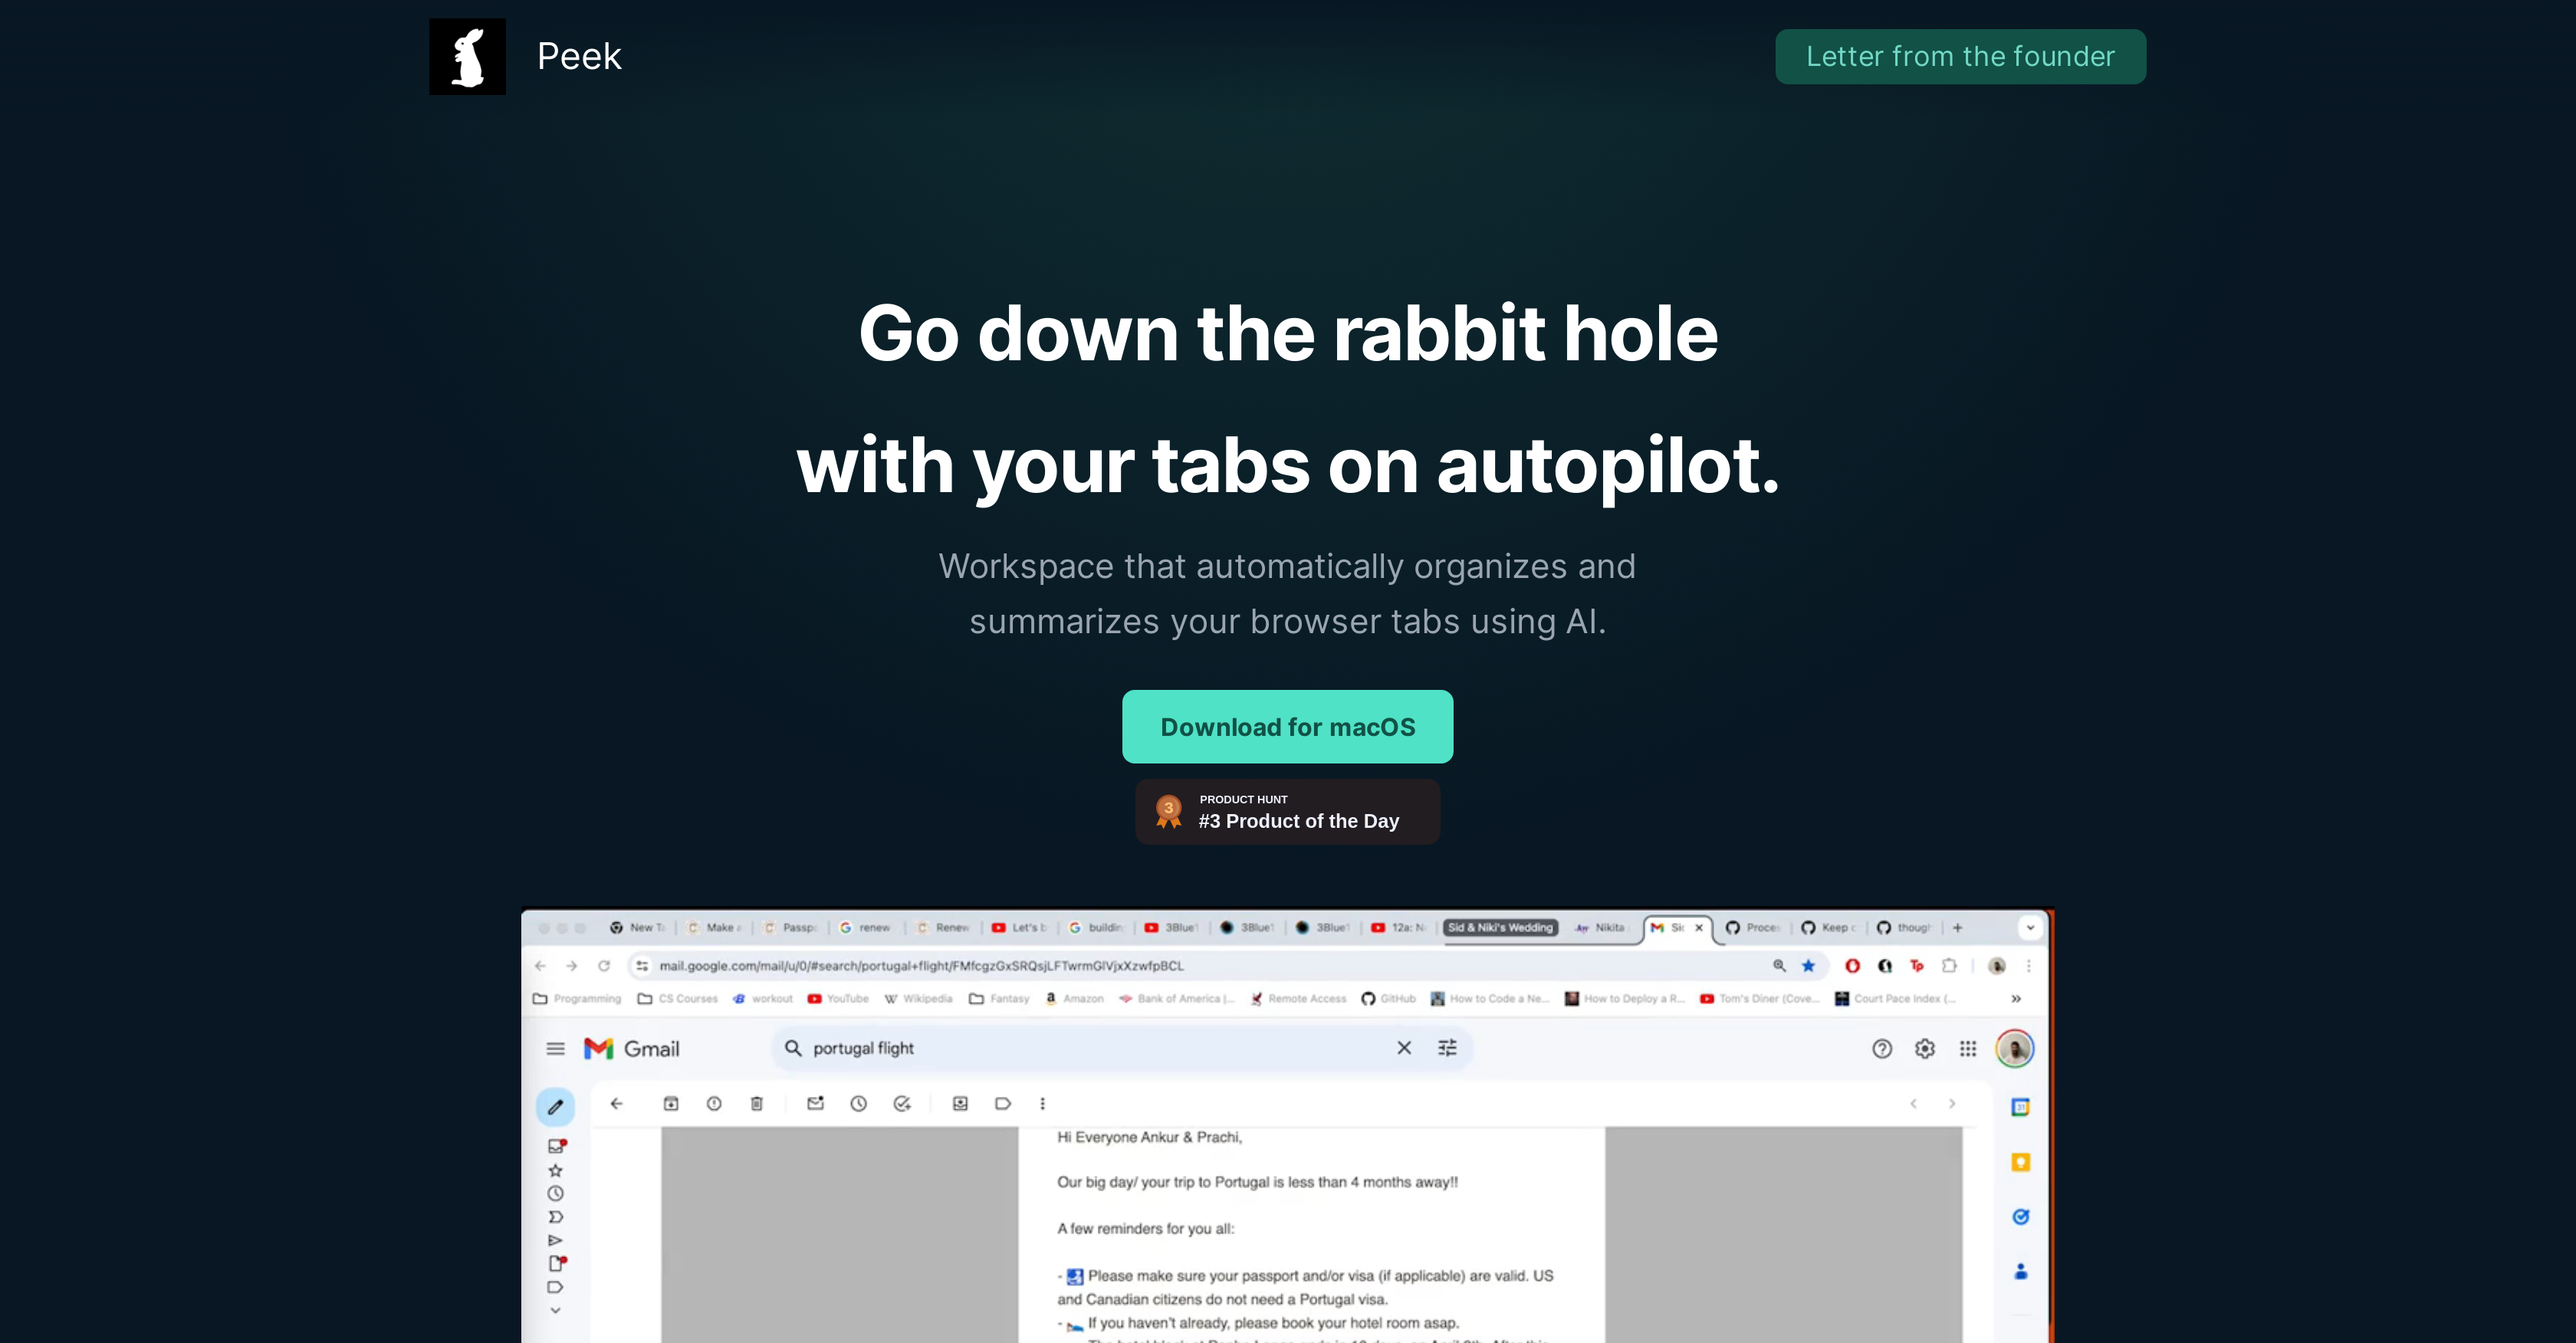Open the Gmail hamburger menu
The height and width of the screenshot is (1343, 2576).
pos(555,1048)
